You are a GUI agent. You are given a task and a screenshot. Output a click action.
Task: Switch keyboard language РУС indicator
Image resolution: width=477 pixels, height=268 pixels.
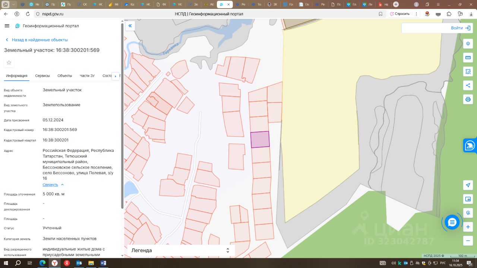click(x=443, y=263)
